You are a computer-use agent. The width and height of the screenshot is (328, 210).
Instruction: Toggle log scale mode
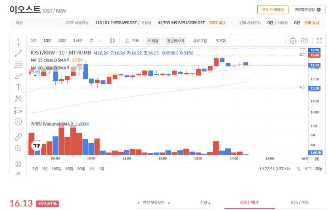308,169
